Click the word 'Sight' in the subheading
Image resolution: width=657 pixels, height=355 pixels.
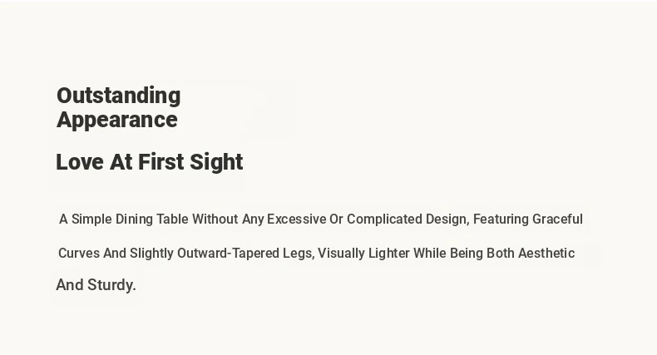pyautogui.click(x=216, y=162)
